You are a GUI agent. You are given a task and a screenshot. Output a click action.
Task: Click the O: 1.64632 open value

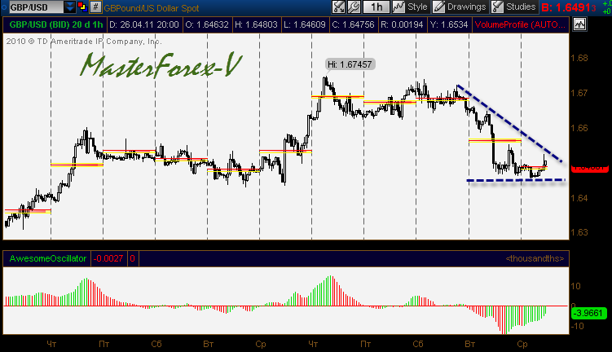tap(207, 24)
